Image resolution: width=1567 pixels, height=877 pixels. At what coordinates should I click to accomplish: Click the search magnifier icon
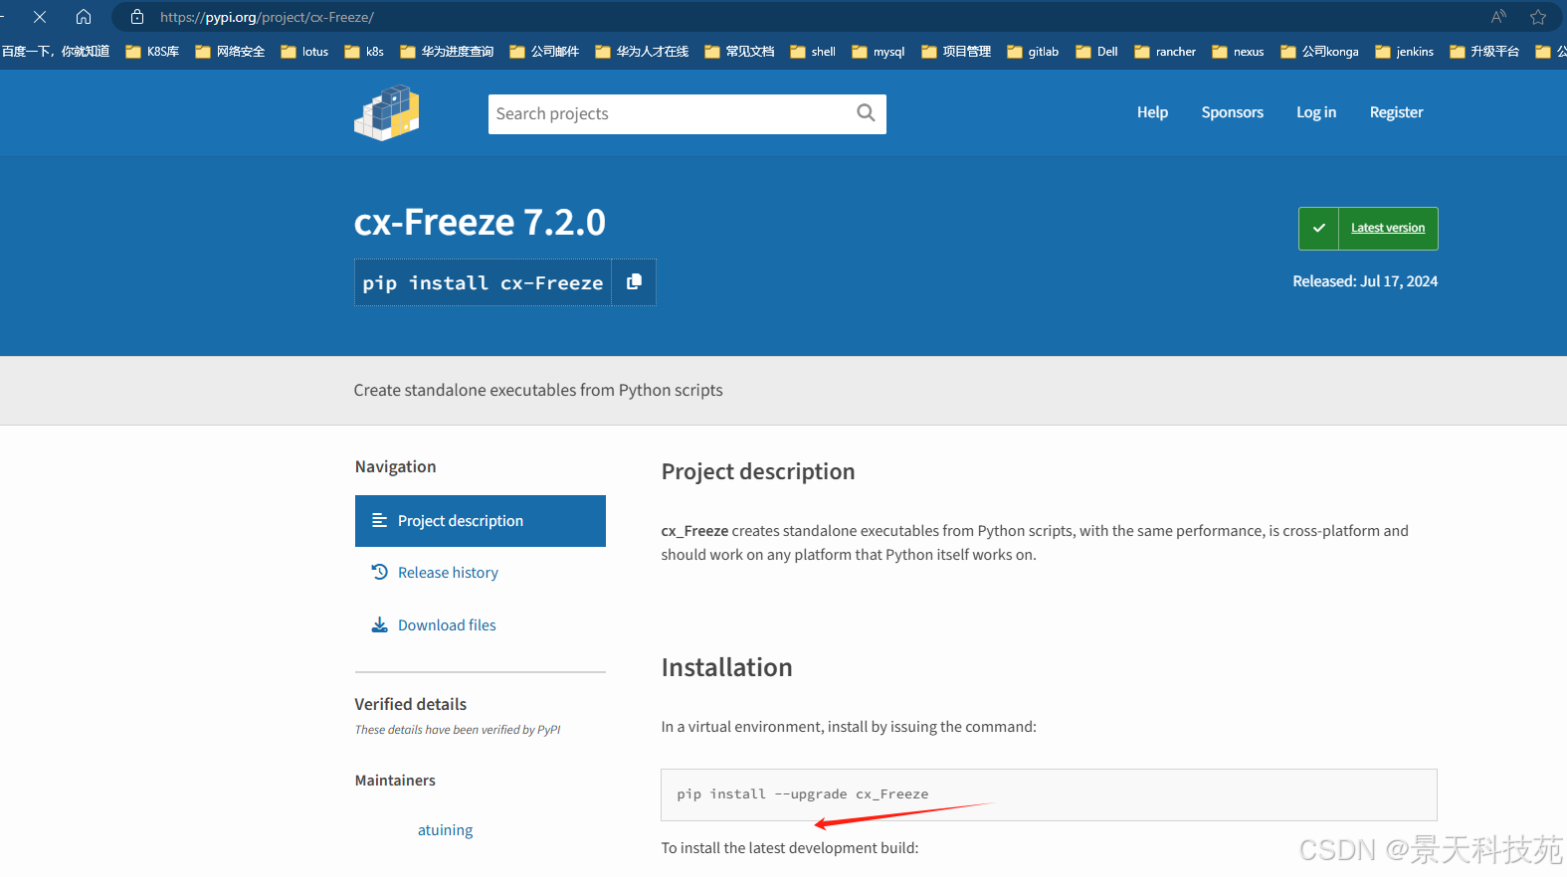tap(866, 113)
